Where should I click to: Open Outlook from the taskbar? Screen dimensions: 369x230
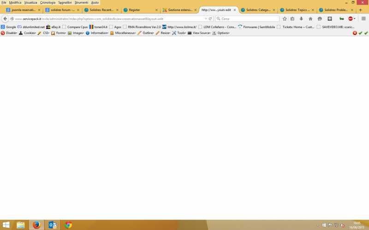(x=53, y=225)
